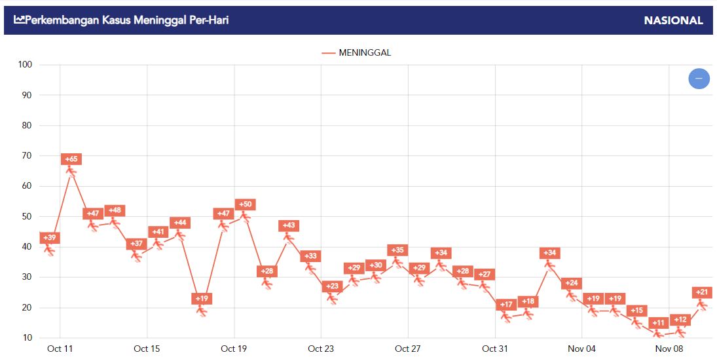Click the Nov 04 axis label
The image size is (717, 361).
tap(581, 349)
